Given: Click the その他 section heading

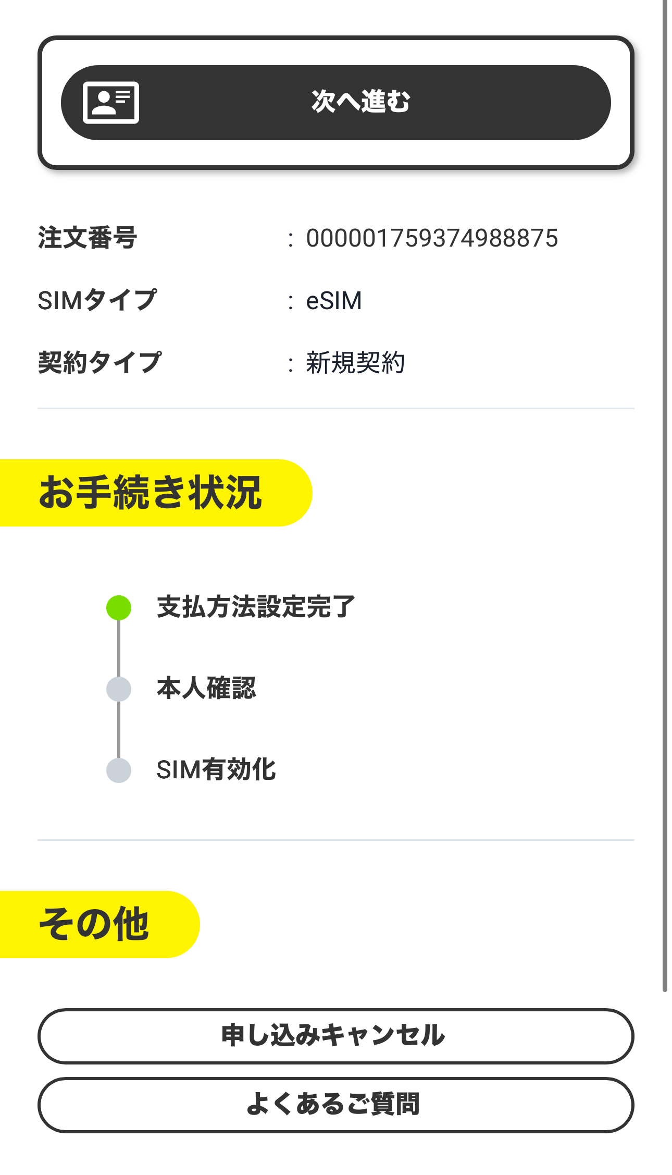Looking at the screenshot, I should (x=94, y=924).
